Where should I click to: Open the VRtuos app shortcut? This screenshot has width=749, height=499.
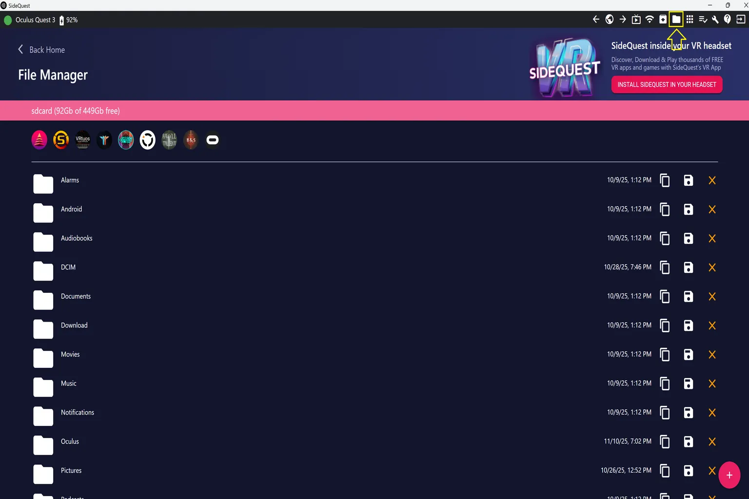point(83,140)
